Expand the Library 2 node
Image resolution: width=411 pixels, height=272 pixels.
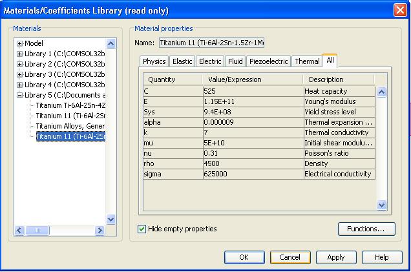pos(19,64)
